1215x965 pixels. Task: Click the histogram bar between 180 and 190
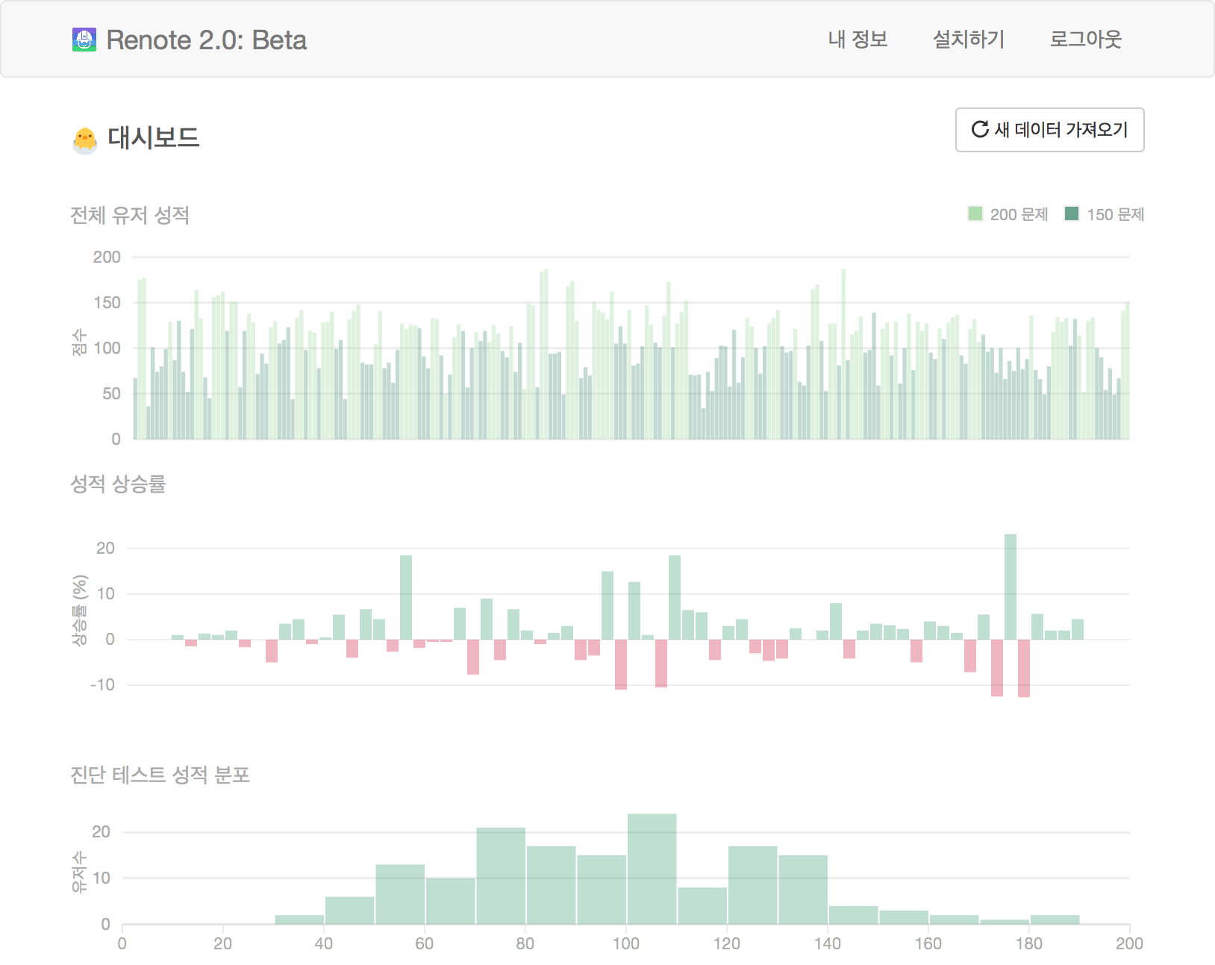click(1055, 919)
